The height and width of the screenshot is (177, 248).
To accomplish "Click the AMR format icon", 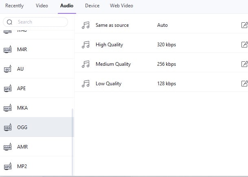I will click(8, 147).
